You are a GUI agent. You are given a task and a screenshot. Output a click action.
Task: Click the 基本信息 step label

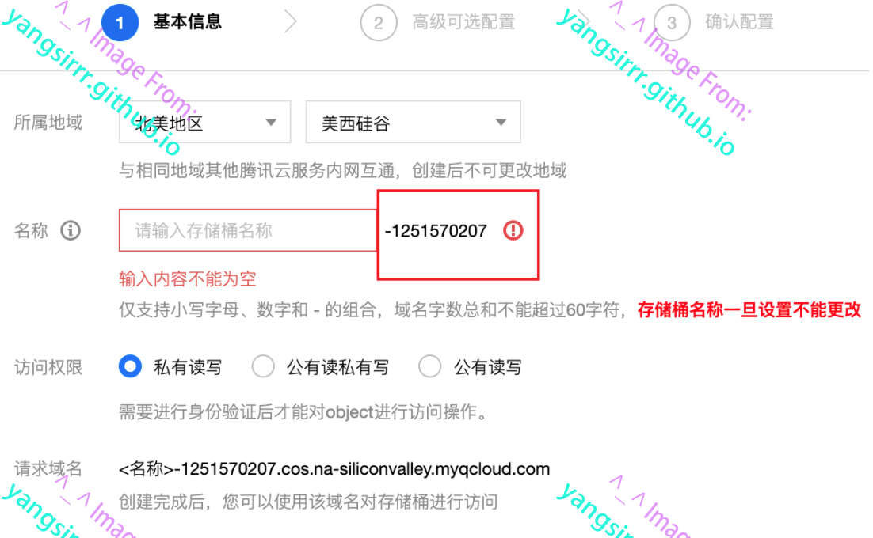[188, 22]
